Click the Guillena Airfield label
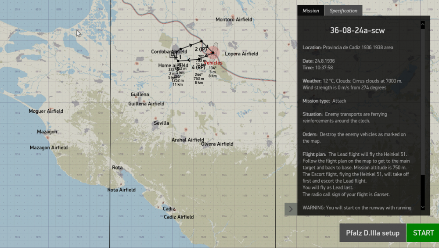This screenshot has height=248, width=439. (x=146, y=104)
